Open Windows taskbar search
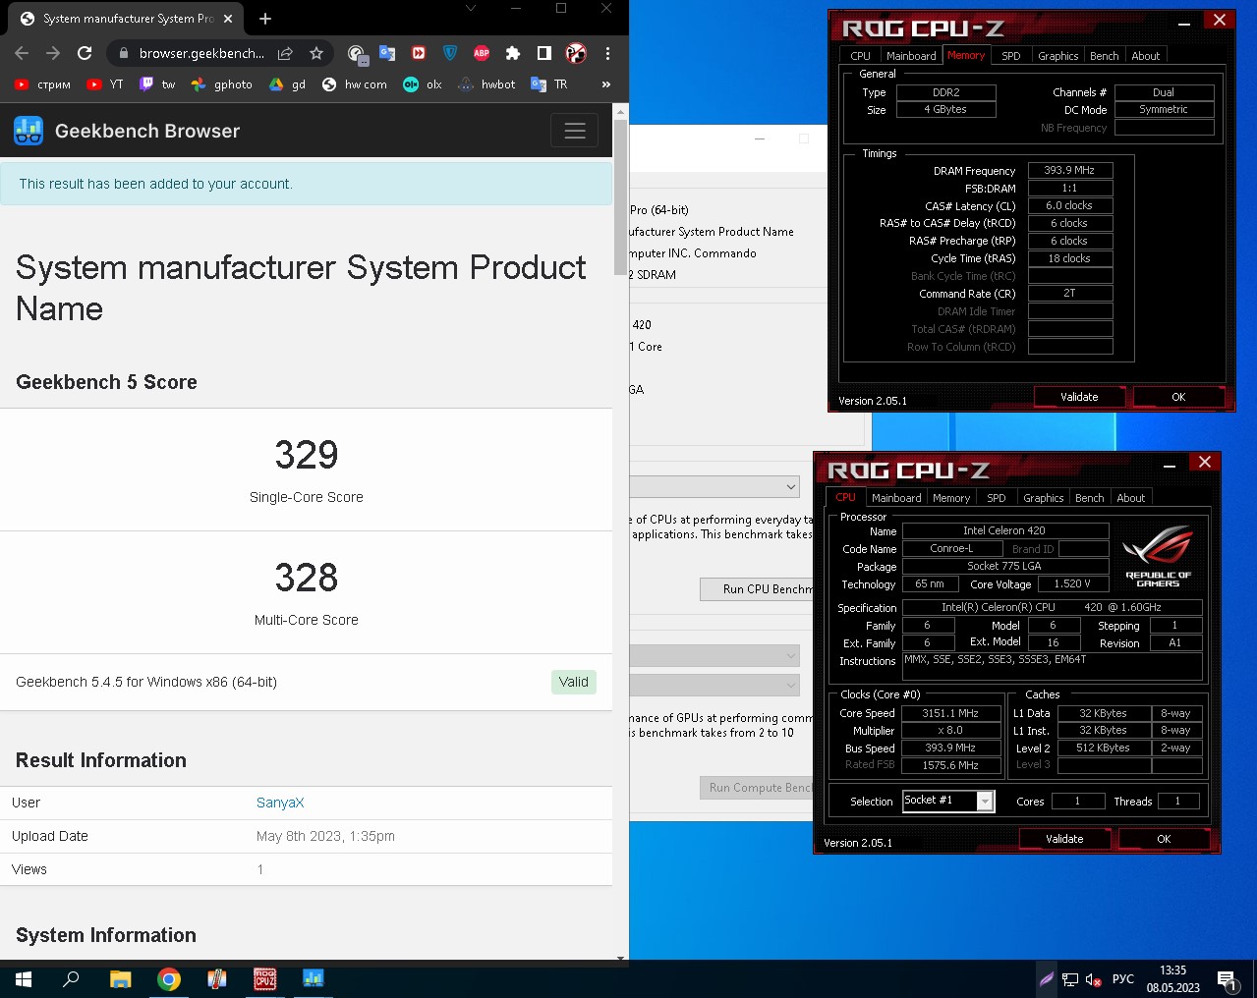Screen dimensions: 1257x998 tap(71, 979)
